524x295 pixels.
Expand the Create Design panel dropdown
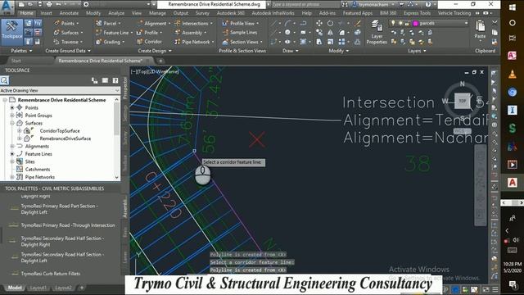[155, 51]
